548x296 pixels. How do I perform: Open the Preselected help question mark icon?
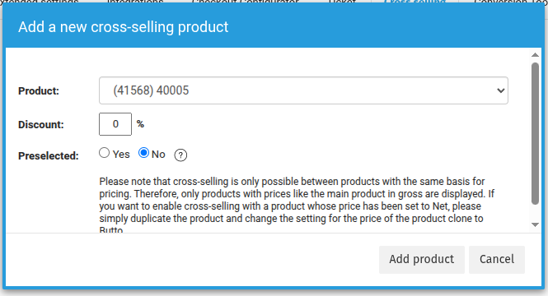(x=180, y=155)
